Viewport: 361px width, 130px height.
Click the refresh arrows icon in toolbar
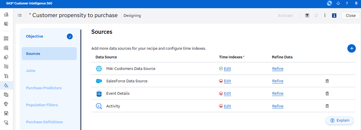pyautogui.click(x=316, y=15)
